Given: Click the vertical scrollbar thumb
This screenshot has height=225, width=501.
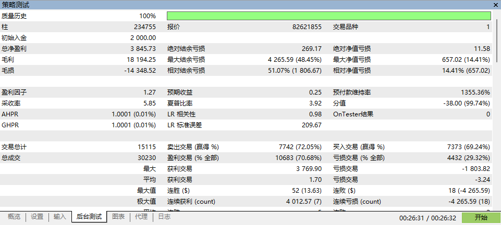Looking at the screenshot, I should point(497,41).
